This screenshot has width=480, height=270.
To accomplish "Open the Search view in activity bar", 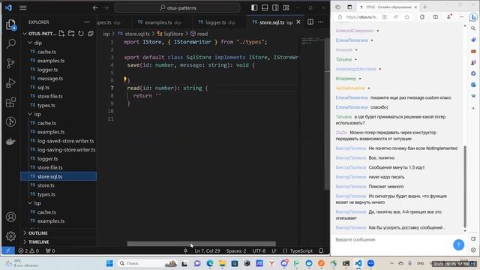I will pyautogui.click(x=10, y=43).
